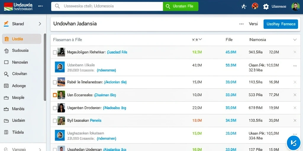Screen dimensions: 303x151
Task: Click the green Utrnatan File search button
Action: pos(181,6)
